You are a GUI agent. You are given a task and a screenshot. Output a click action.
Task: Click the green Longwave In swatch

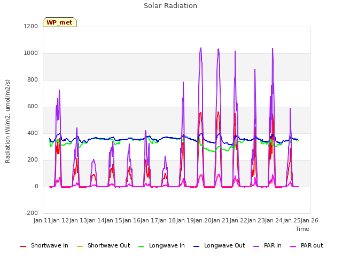[x=141, y=246]
